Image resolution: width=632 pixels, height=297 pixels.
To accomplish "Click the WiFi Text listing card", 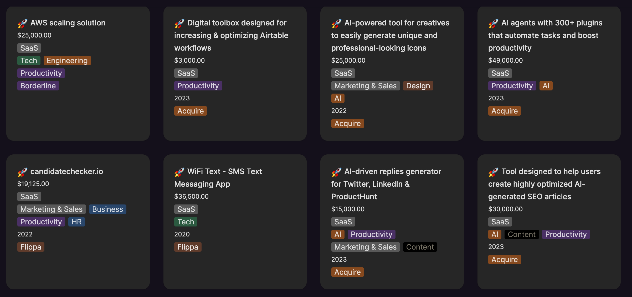I will coord(235,222).
